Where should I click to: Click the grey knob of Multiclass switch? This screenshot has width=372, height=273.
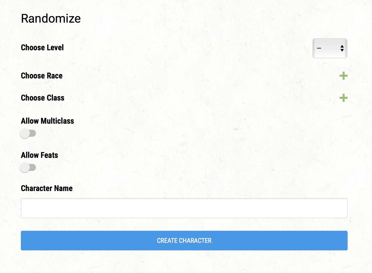coord(25,133)
